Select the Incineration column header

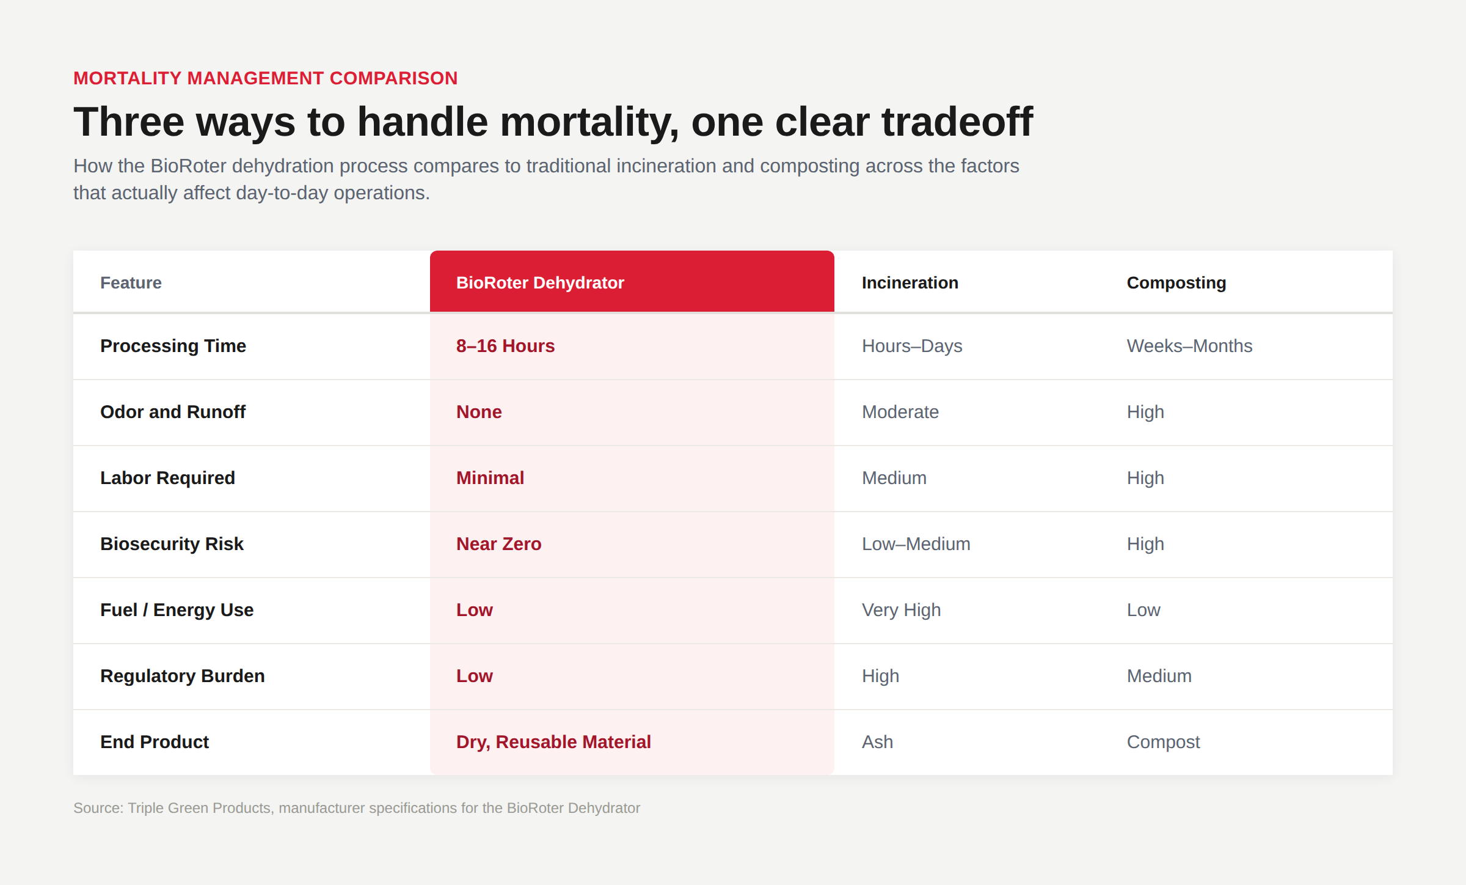pos(910,283)
